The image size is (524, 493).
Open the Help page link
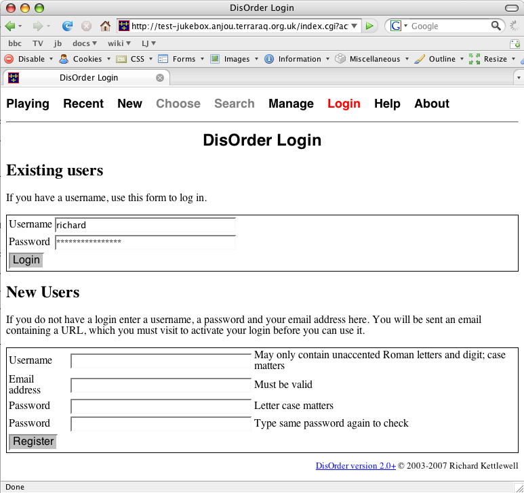point(387,104)
